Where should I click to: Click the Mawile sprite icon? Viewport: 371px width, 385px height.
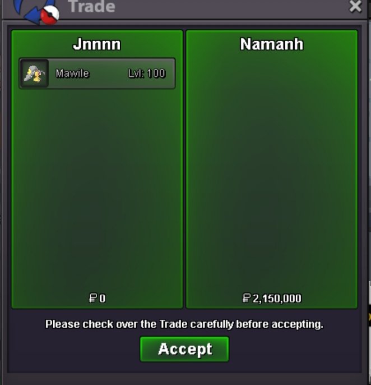34,73
